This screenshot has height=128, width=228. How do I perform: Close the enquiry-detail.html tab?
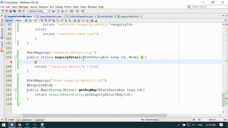pyautogui.click(x=141, y=16)
